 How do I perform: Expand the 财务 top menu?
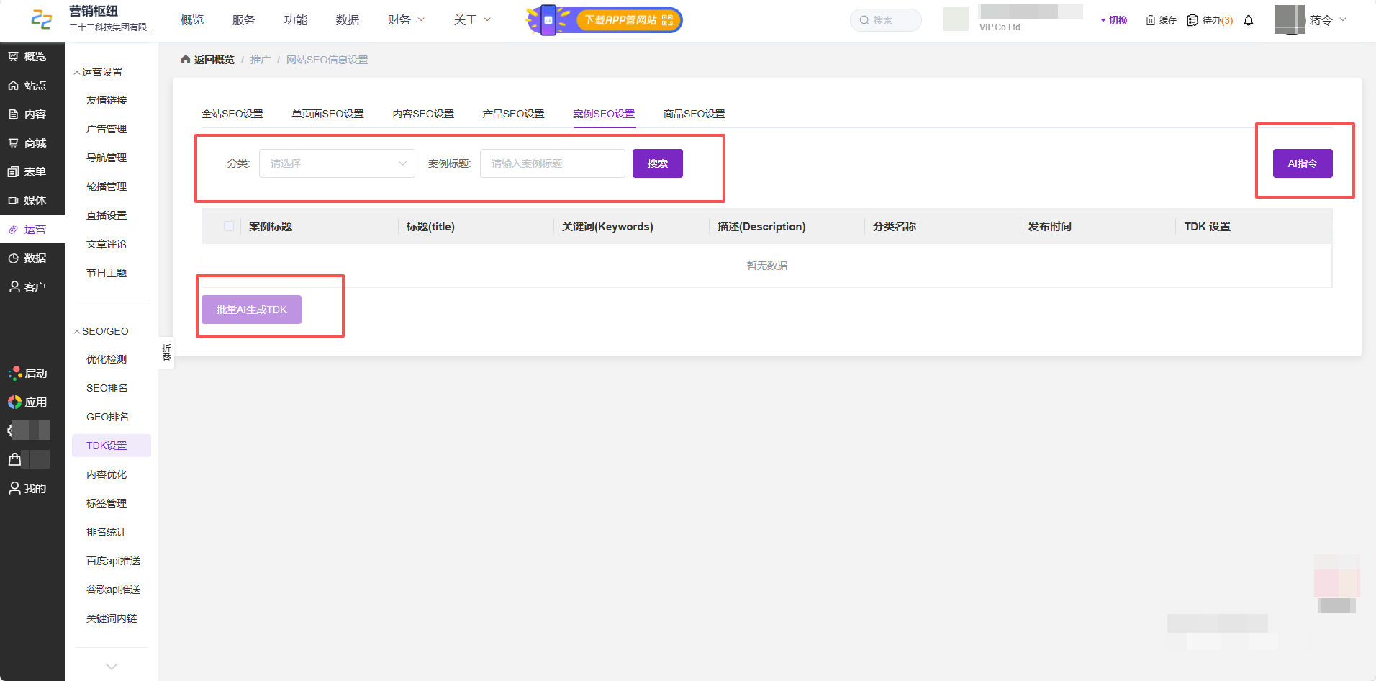[x=406, y=20]
